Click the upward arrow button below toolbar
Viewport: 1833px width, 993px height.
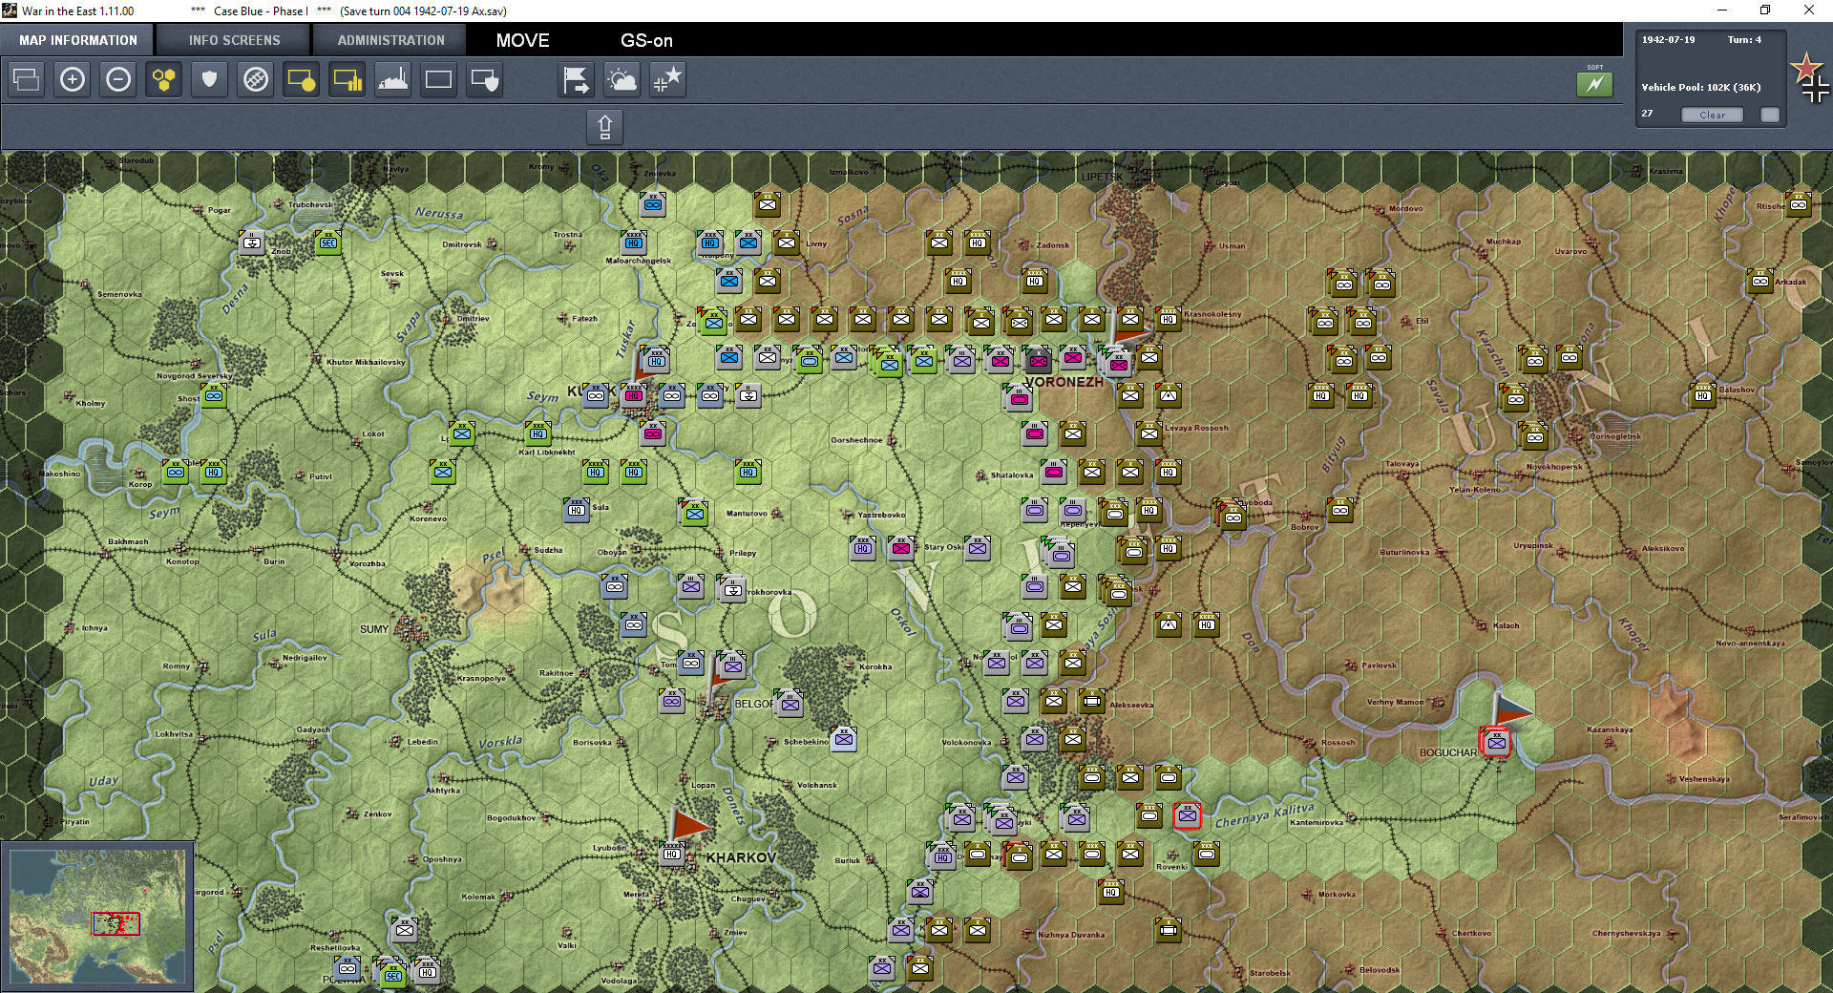point(604,126)
